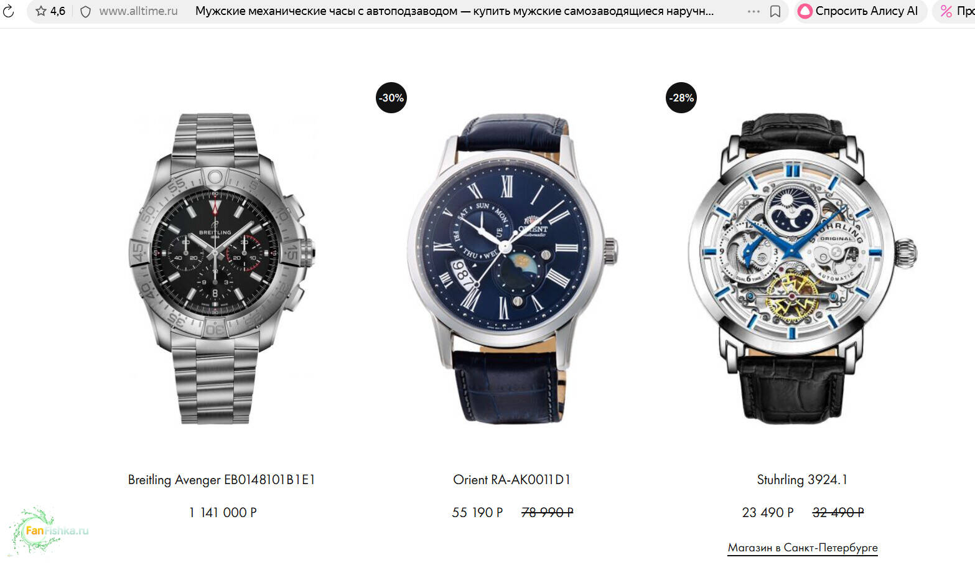This screenshot has width=975, height=565.
Task: Bookmark this page with the bookmark icon
Action: pyautogui.click(x=775, y=11)
